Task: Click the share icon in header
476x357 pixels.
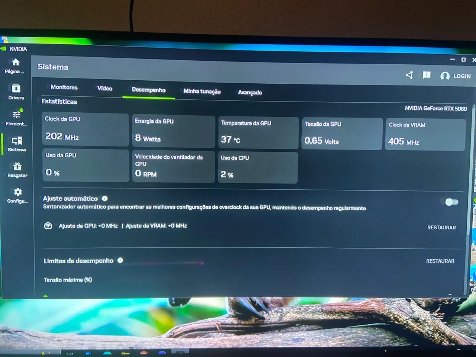Action: (x=409, y=75)
